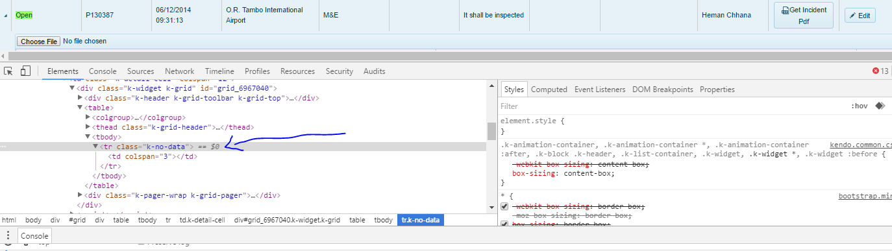The width and height of the screenshot is (892, 251).
Task: Select the closing /table DOM line
Action: 102,185
